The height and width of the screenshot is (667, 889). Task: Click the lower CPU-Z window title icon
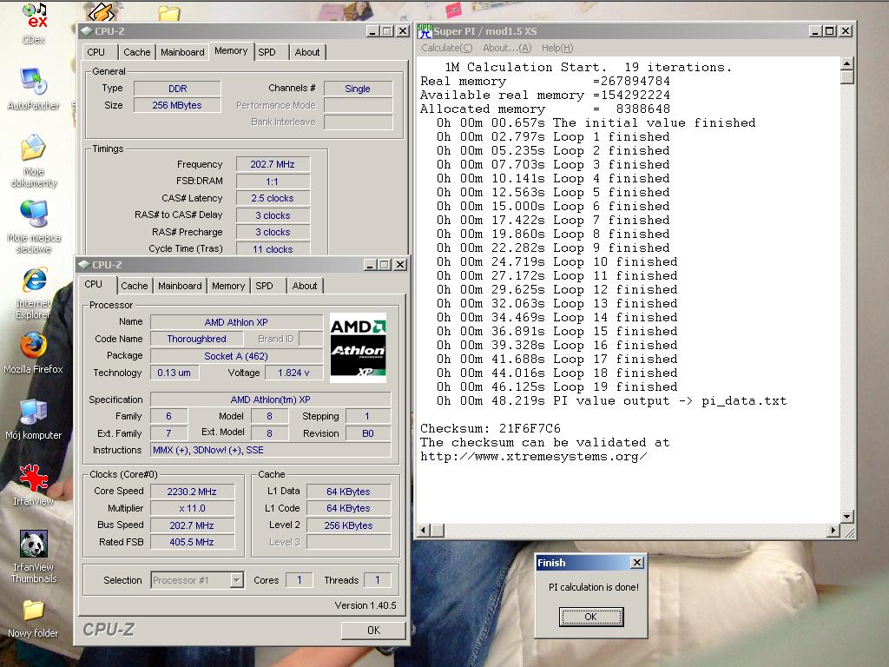pos(84,264)
